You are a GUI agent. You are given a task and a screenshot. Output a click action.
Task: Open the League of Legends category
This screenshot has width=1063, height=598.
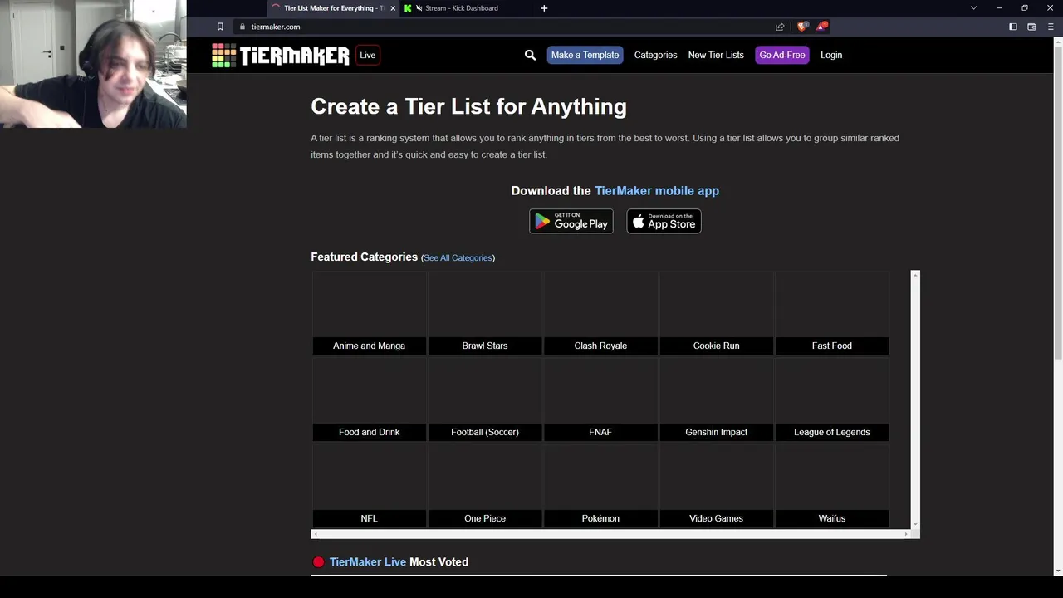coord(832,399)
